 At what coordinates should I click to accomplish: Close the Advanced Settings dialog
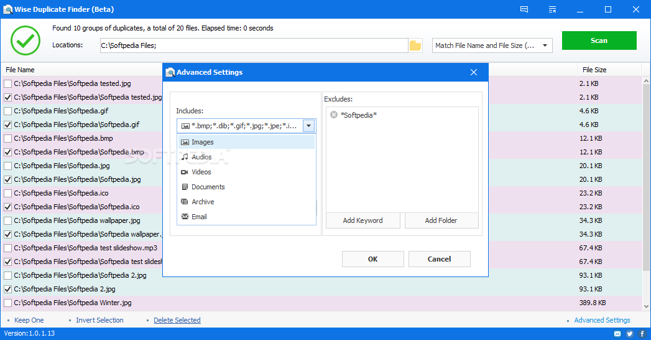point(474,72)
